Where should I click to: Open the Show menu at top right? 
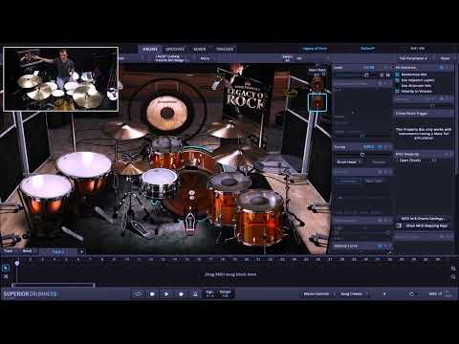[x=446, y=58]
